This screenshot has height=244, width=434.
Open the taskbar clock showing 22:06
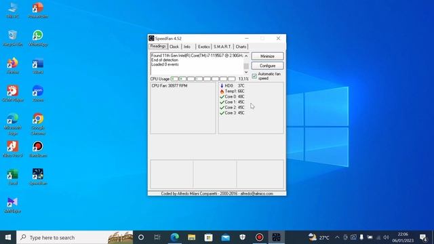[403, 237]
